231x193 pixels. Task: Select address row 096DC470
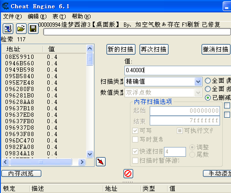44,141
